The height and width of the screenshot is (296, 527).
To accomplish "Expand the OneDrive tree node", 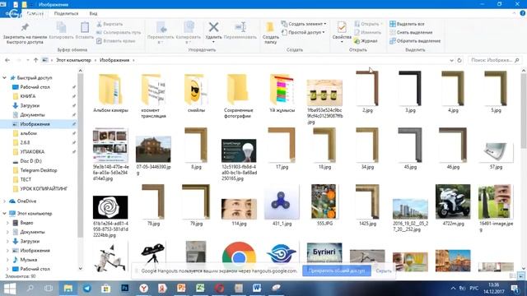I will (4, 201).
